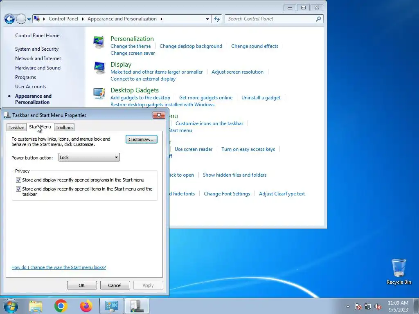Toggle store recently opened items checkbox
The width and height of the screenshot is (419, 314).
coord(18,189)
